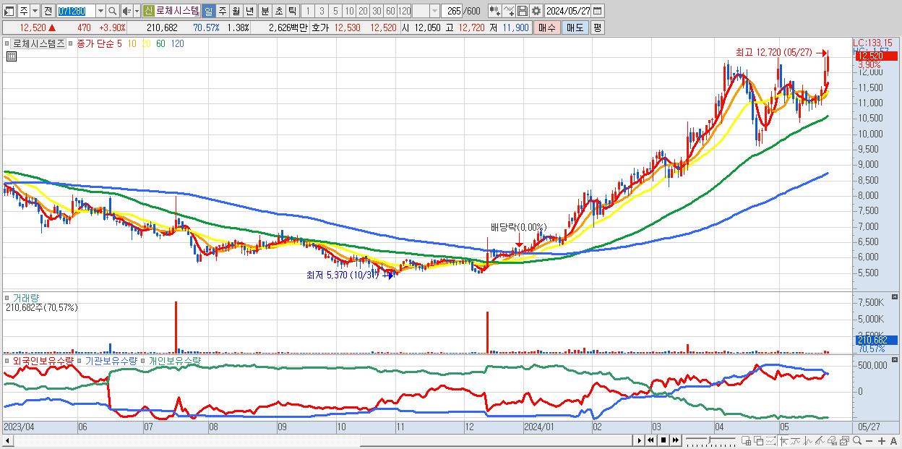Click the add candlestick indicator icon

coord(494,11)
